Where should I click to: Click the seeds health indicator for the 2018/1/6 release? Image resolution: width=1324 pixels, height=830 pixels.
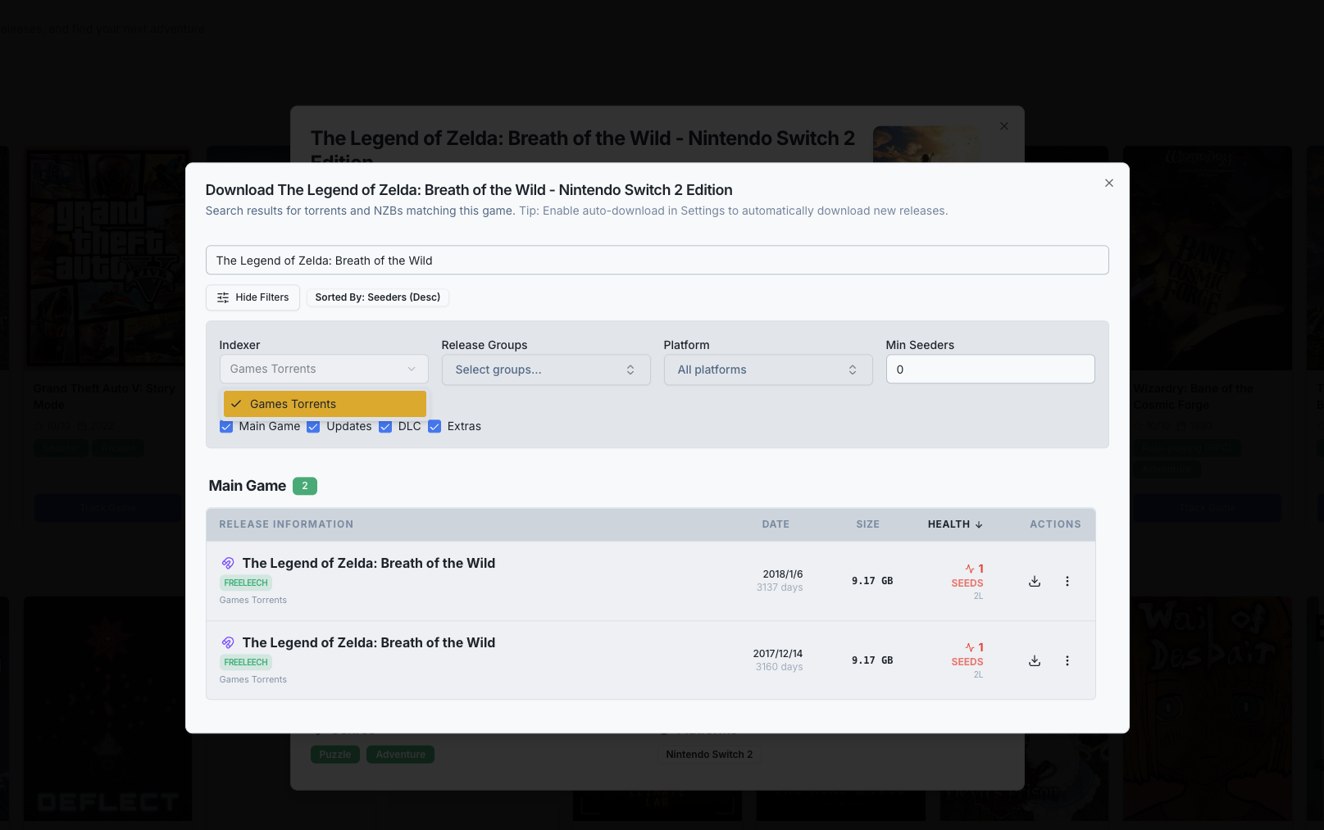pos(967,582)
